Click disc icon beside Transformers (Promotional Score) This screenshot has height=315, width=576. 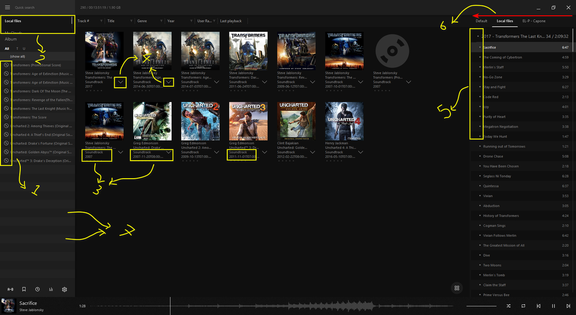(6, 65)
